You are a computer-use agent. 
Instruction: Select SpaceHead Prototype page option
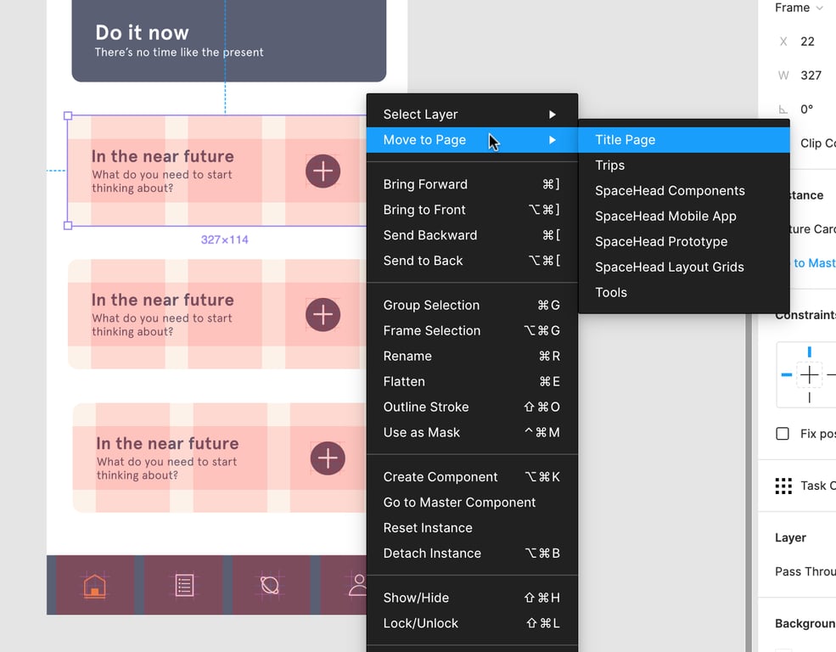(661, 242)
